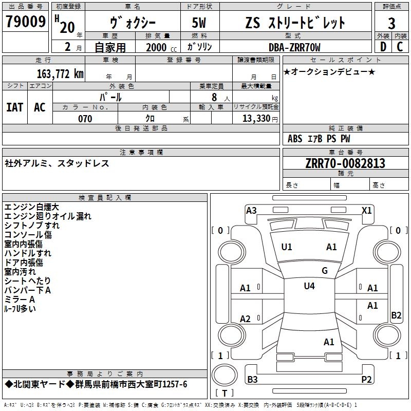Image resolution: width=411 pixels, height=411 pixels.
Task: Select the overall score 3
Action: point(391,23)
